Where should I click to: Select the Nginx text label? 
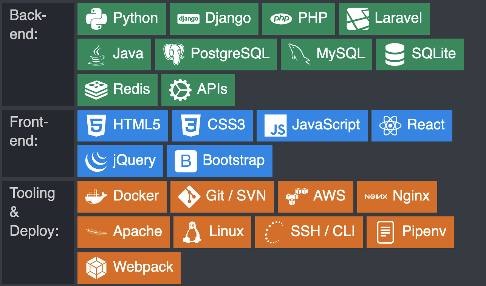point(411,196)
